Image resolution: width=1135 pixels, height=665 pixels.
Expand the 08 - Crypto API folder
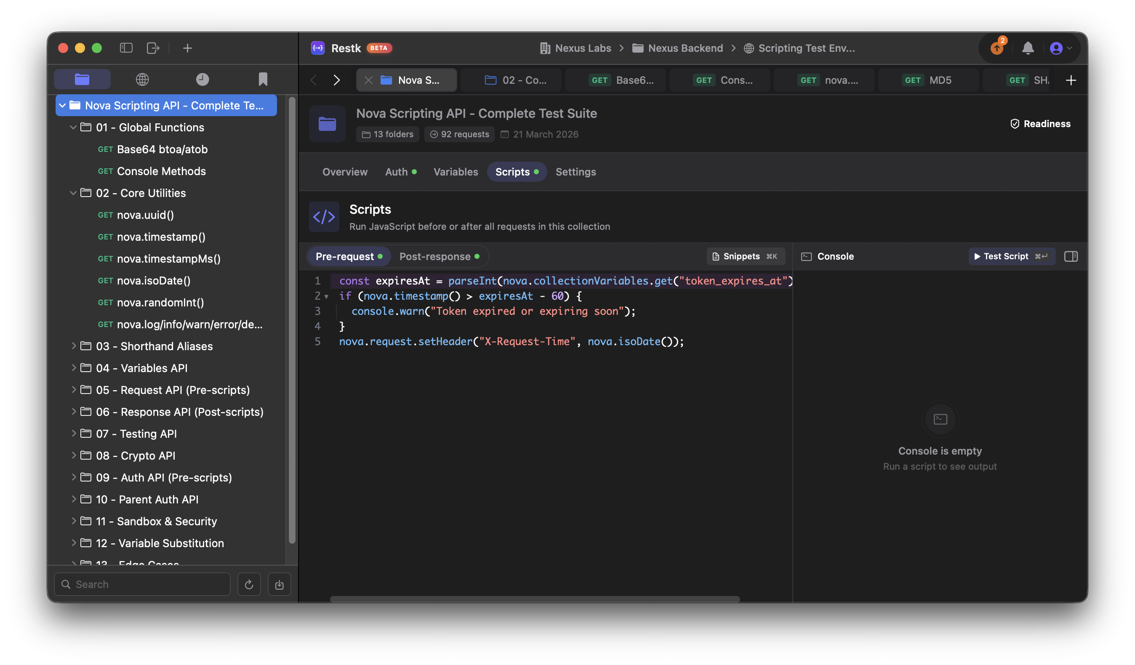coord(73,455)
